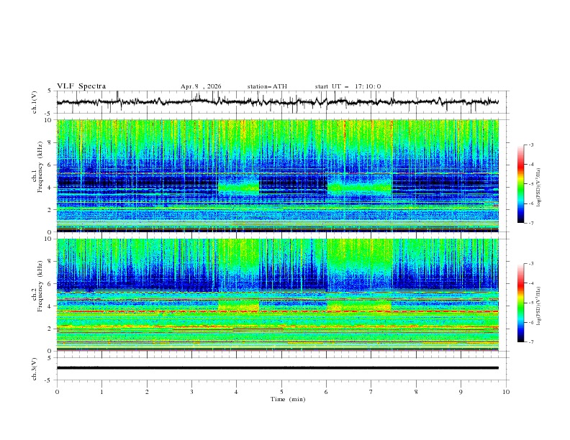Screen dimensions: 570x440
Task: Click the date 'Apr. 8 , 2026'
Action: point(201,86)
